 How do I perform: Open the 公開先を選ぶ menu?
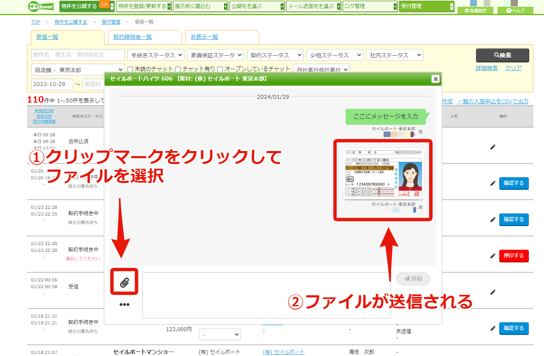[x=257, y=6]
